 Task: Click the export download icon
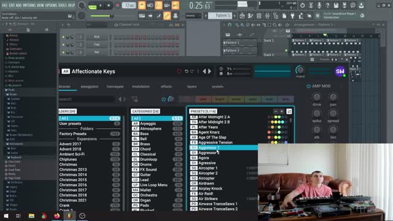[361, 6]
